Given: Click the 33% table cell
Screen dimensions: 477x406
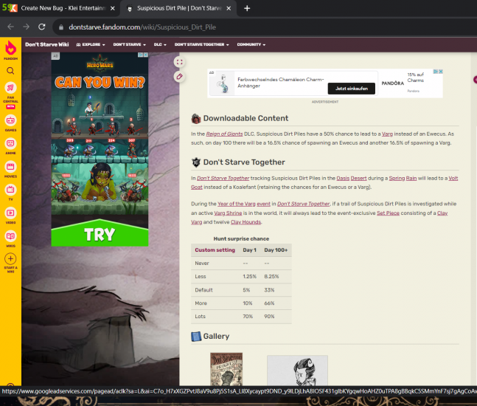Looking at the screenshot, I should (x=269, y=290).
